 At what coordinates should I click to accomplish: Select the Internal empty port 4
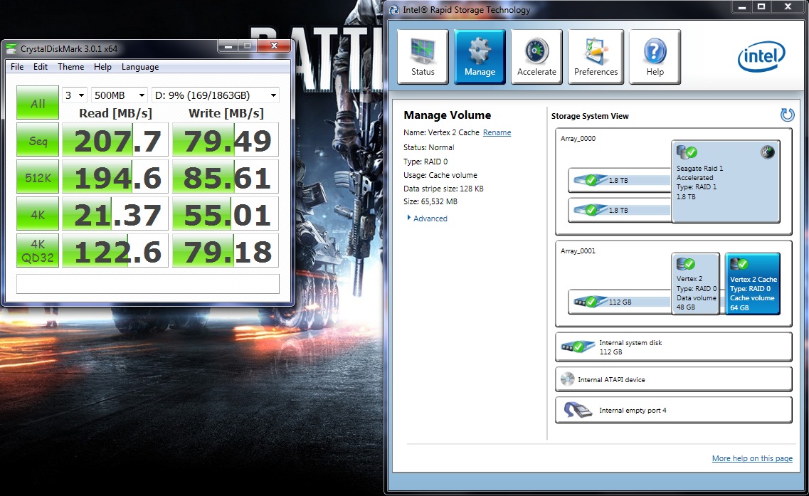tap(673, 410)
